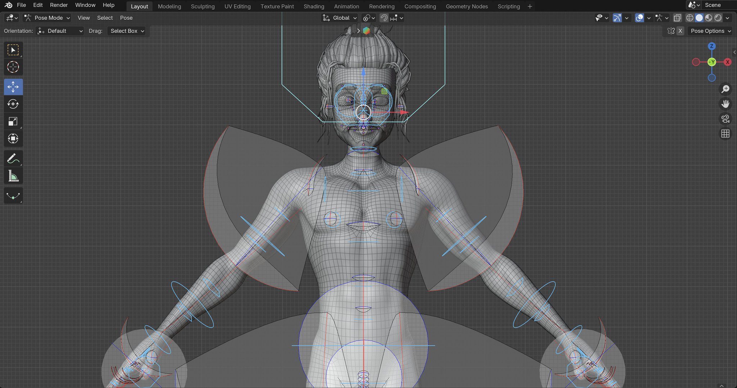Choose the Breakdowner pose tool

tap(13, 196)
